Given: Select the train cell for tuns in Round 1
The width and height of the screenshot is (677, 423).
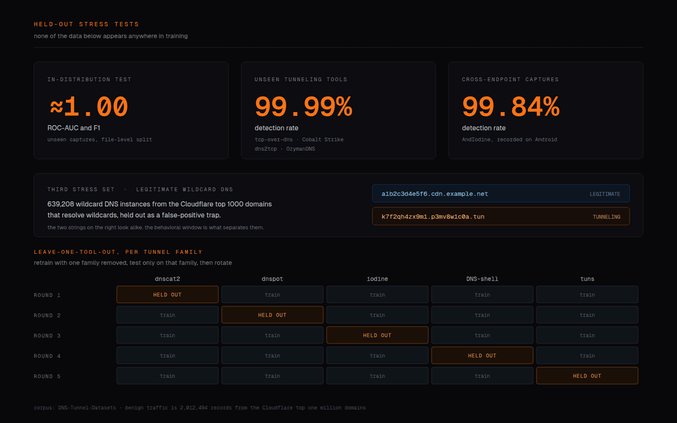Looking at the screenshot, I should tap(587, 294).
